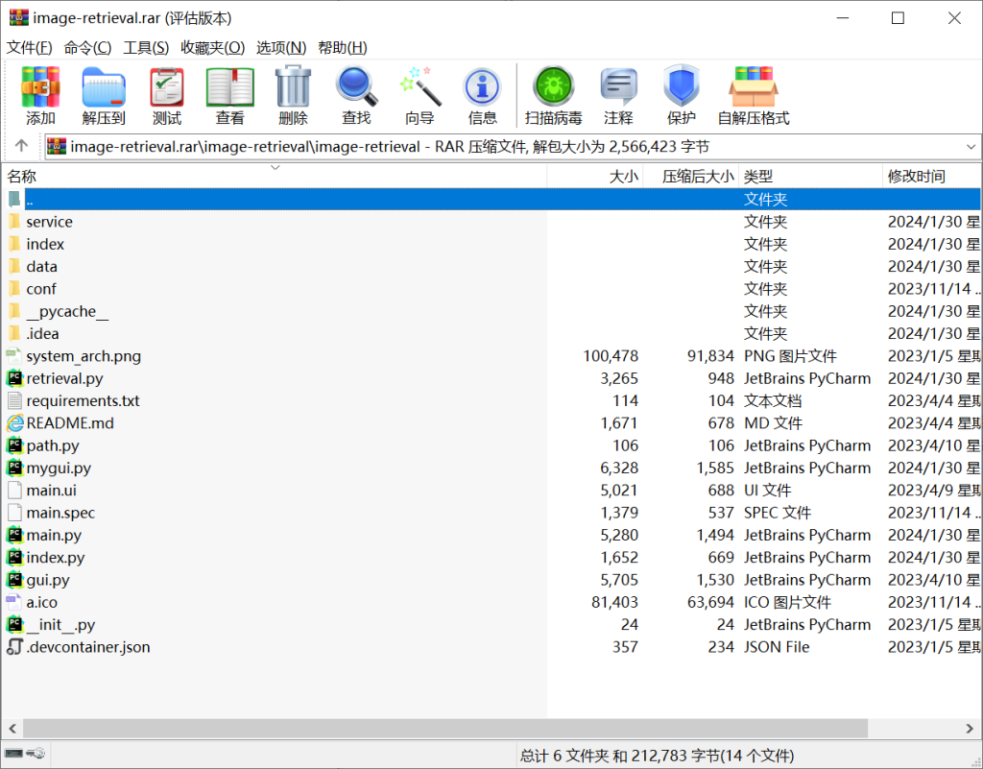Click the Scan virus (扫描病毒) icon
The height and width of the screenshot is (769, 983).
(x=553, y=96)
